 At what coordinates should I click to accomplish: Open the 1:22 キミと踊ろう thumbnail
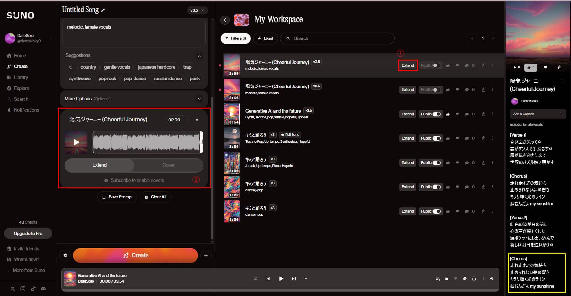click(232, 187)
